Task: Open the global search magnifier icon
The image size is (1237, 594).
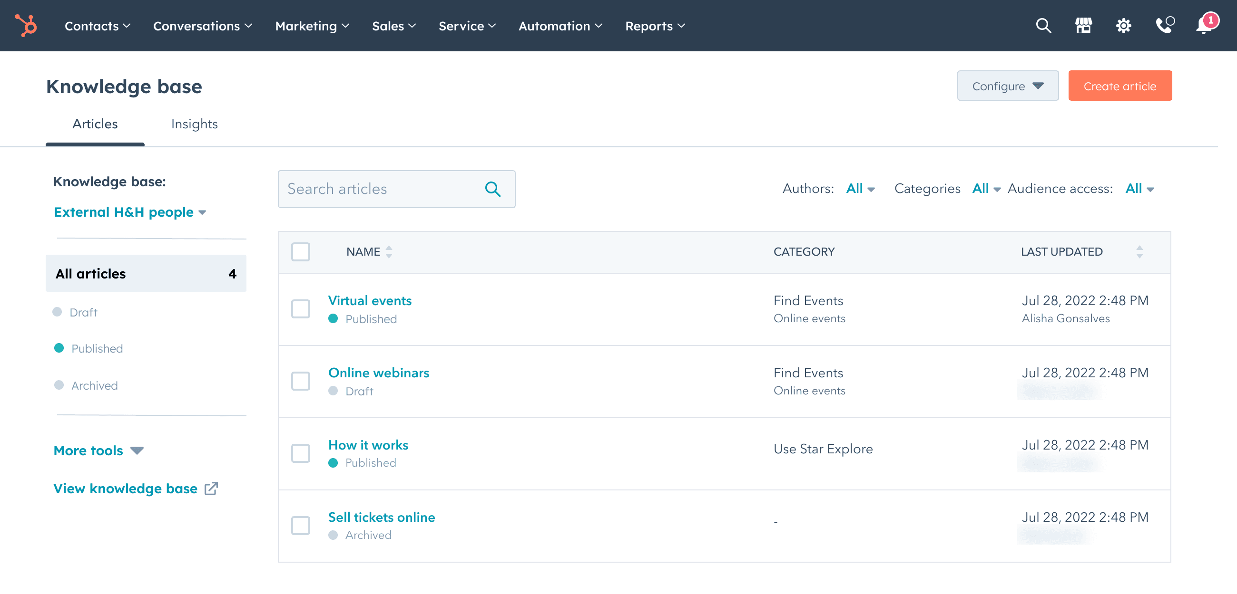Action: 1043,26
